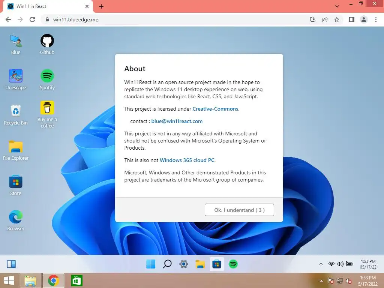Open Spotify from the desktop
The width and height of the screenshot is (384, 288).
pos(47,79)
